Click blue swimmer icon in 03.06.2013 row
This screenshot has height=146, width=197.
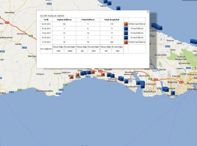(126, 28)
